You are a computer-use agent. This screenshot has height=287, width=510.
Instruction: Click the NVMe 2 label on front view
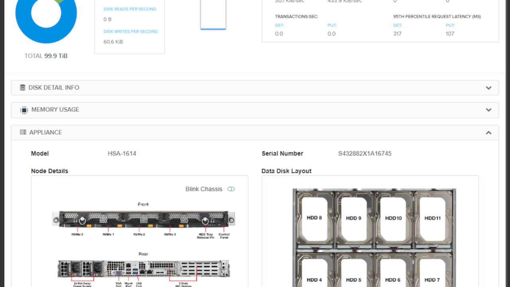(139, 234)
